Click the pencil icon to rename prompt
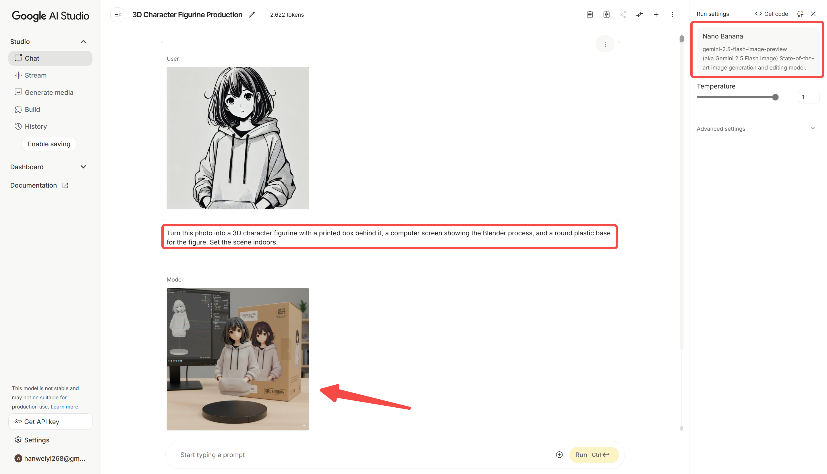Image resolution: width=827 pixels, height=474 pixels. coord(252,15)
